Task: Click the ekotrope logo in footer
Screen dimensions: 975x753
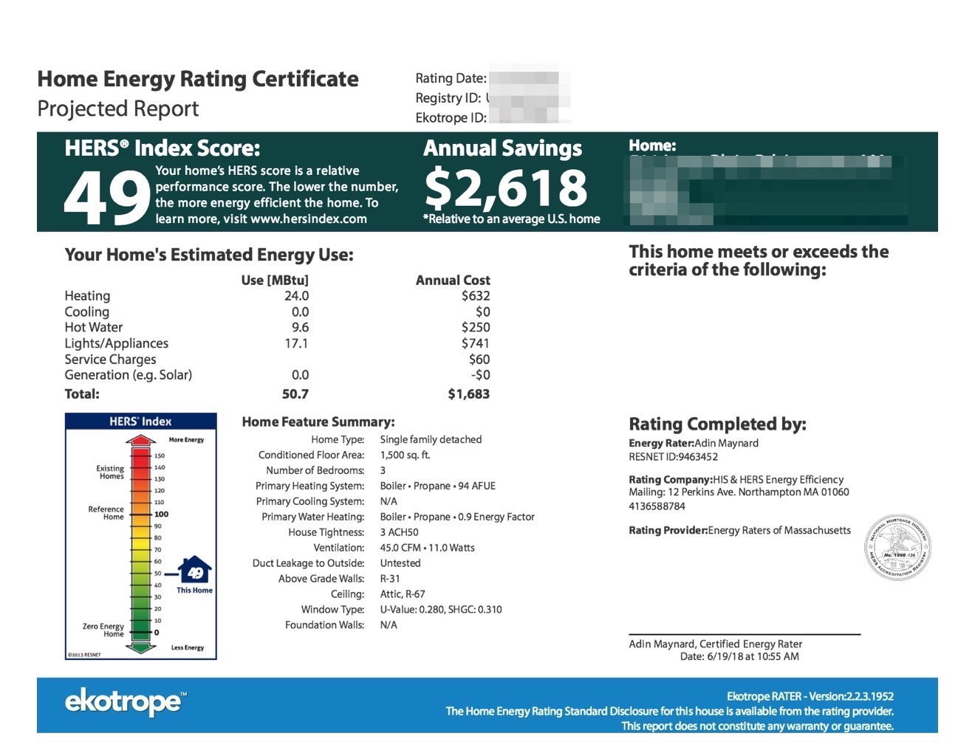Action: pos(126,702)
